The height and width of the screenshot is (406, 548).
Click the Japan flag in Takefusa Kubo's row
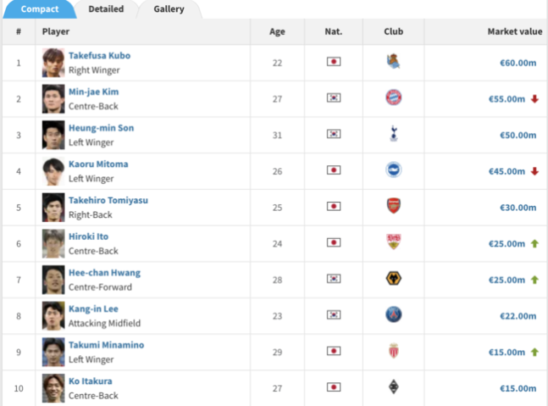[x=334, y=62]
